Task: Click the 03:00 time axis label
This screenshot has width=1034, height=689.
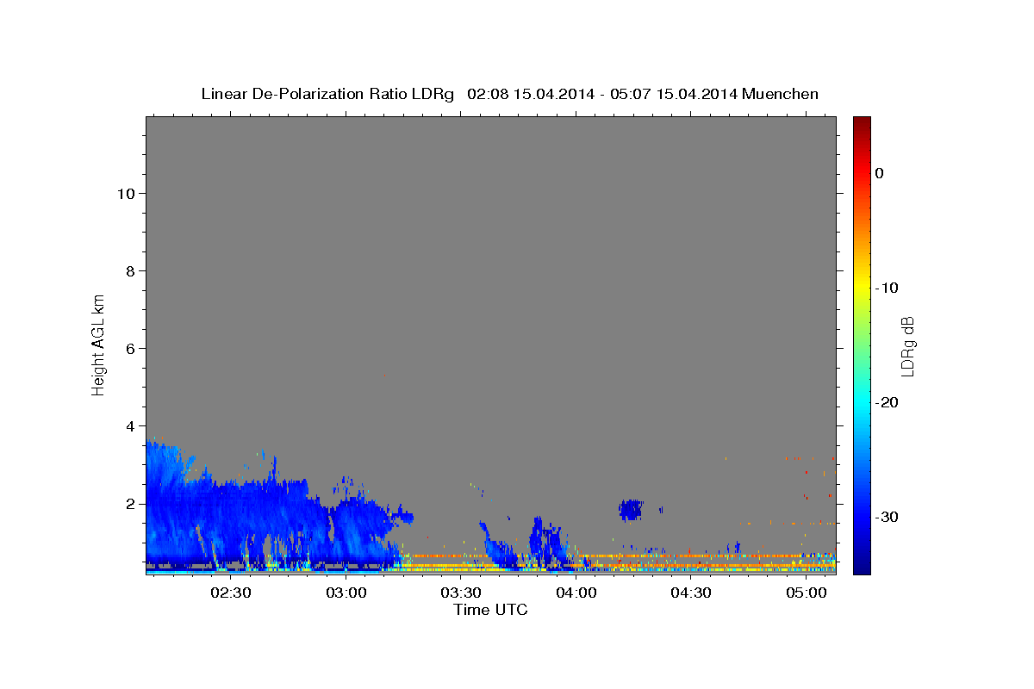Action: (346, 593)
